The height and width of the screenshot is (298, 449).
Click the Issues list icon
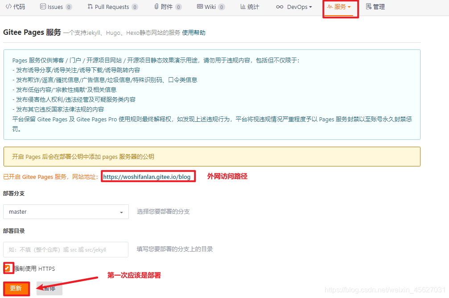point(43,6)
